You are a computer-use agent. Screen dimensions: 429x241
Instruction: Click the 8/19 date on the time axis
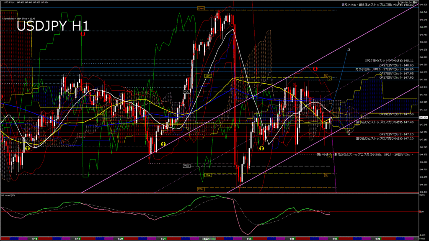[x=78, y=238]
